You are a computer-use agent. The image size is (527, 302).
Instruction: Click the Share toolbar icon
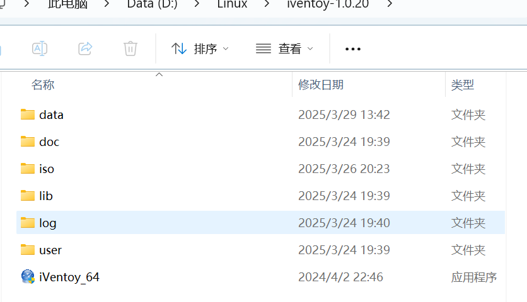[85, 48]
